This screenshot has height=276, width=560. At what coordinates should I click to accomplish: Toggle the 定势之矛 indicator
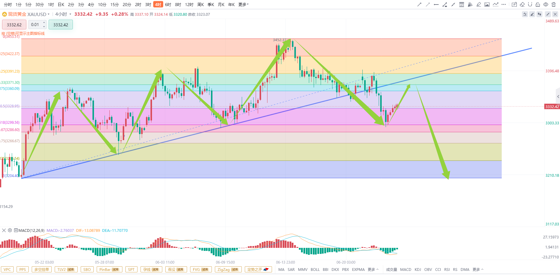point(258,269)
